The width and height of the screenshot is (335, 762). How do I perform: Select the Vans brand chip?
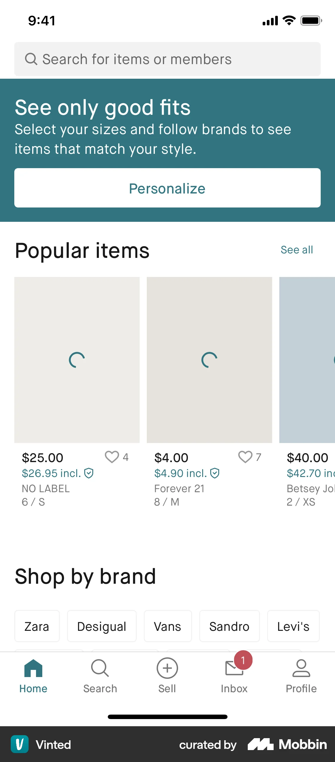pos(167,626)
